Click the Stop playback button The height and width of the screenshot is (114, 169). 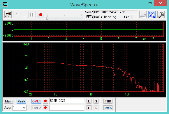(24, 15)
